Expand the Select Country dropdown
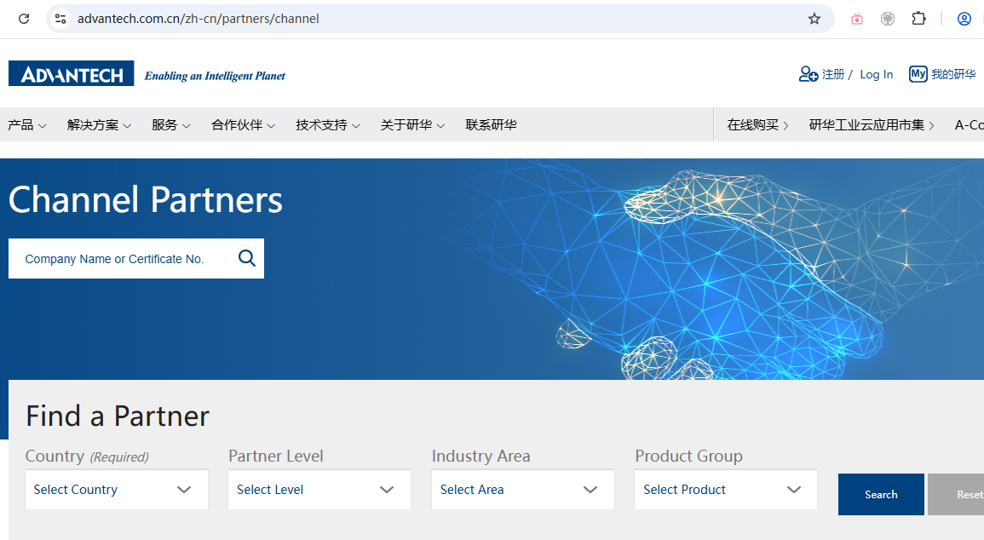 (x=116, y=490)
